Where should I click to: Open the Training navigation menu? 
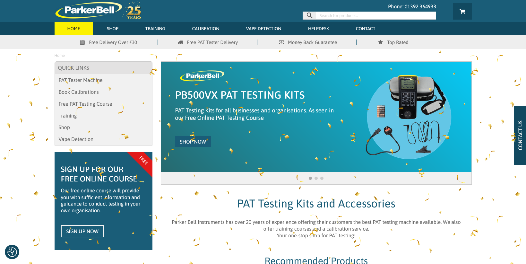[x=155, y=29]
